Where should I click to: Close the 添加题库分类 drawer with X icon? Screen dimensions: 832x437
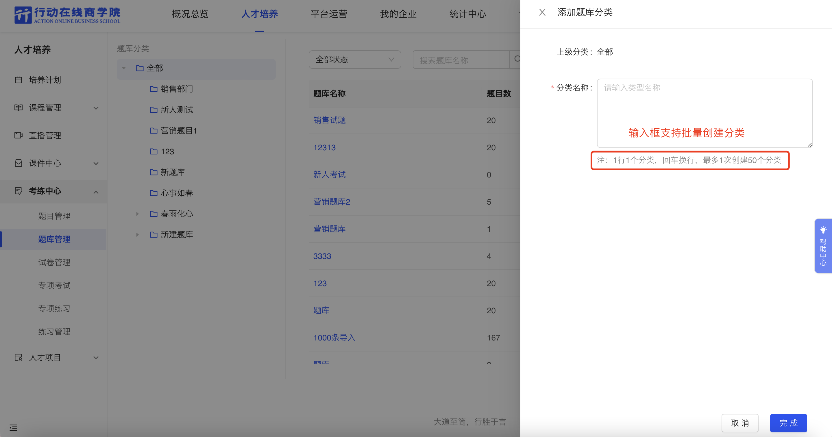click(542, 12)
